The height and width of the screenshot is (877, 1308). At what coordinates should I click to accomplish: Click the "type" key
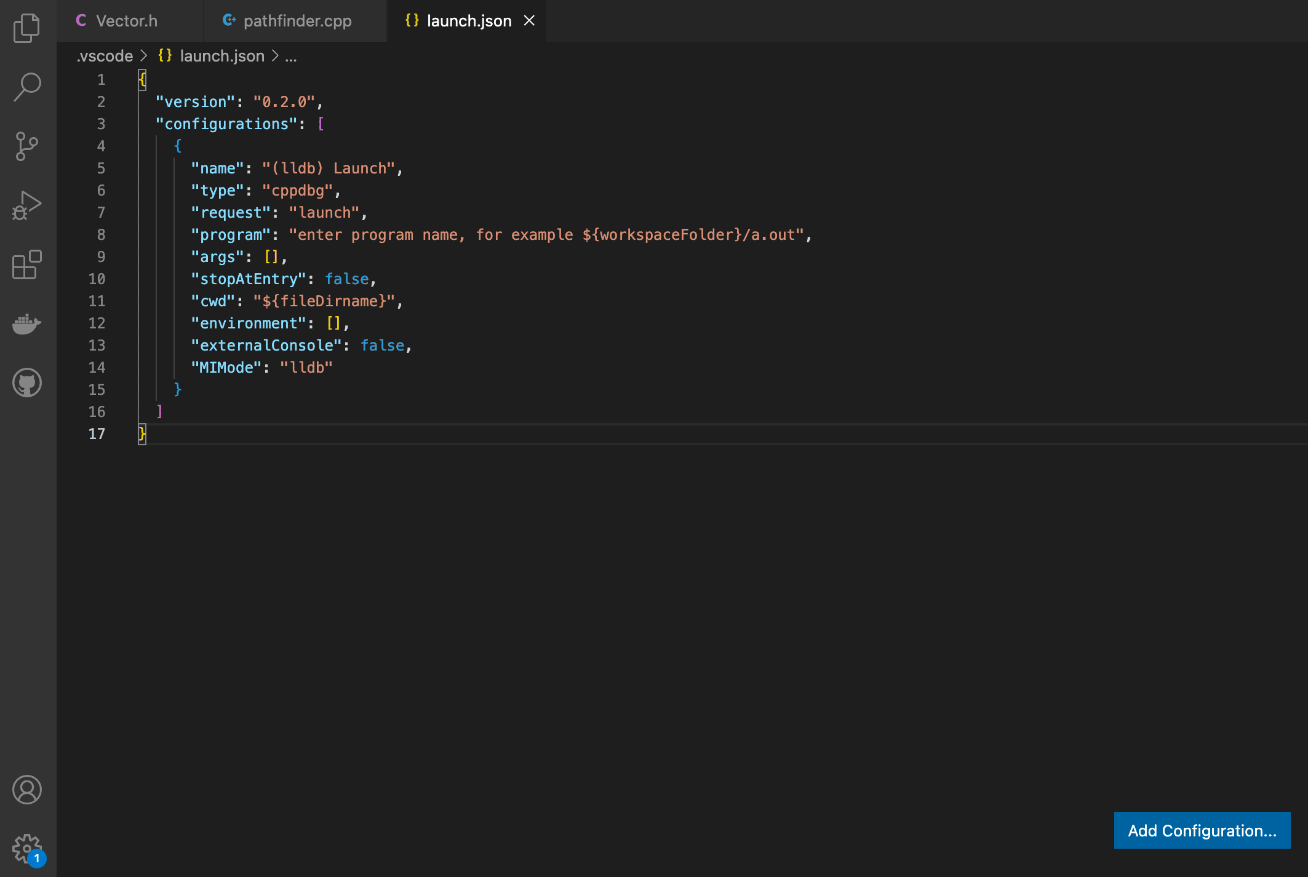tap(218, 191)
